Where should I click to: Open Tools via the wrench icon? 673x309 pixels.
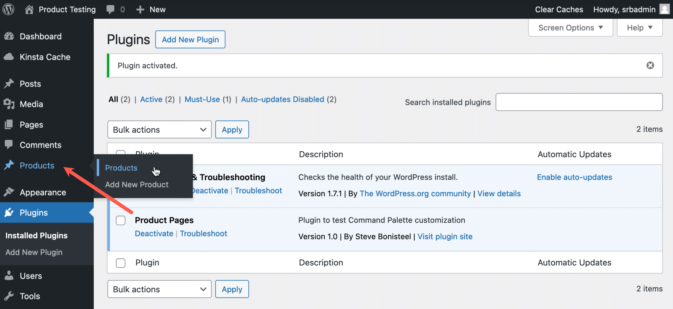coord(9,296)
